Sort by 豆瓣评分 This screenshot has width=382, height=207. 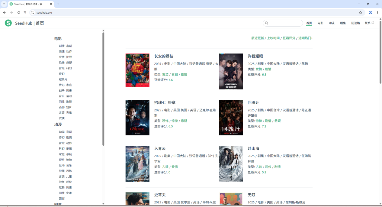pos(289,38)
